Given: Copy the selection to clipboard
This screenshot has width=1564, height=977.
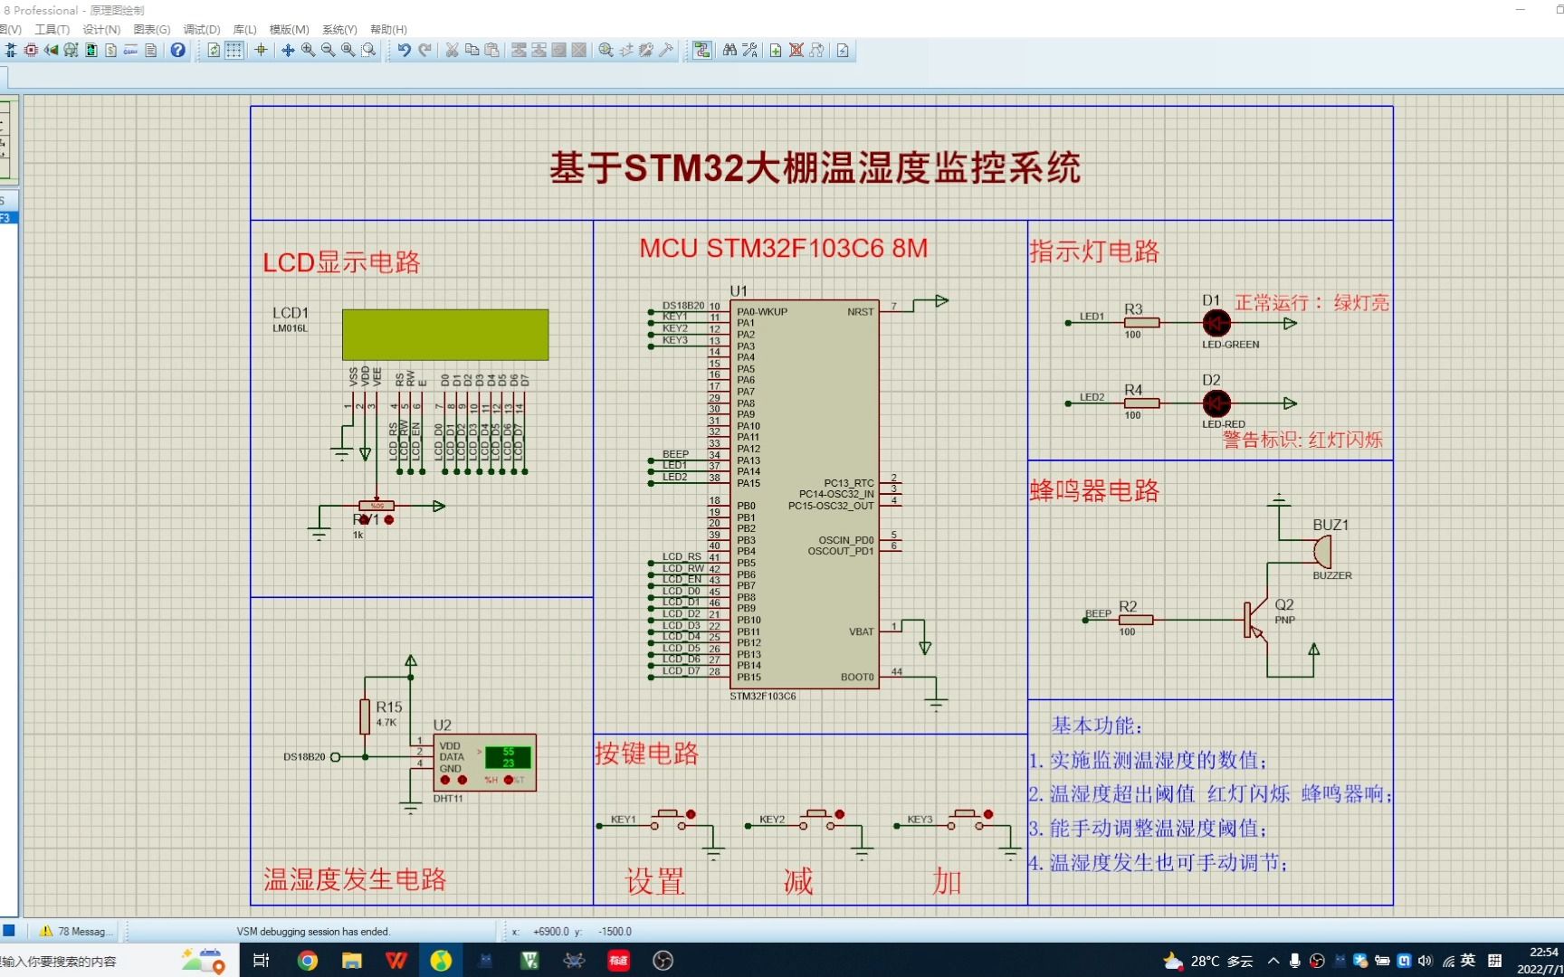Looking at the screenshot, I should [x=472, y=51].
